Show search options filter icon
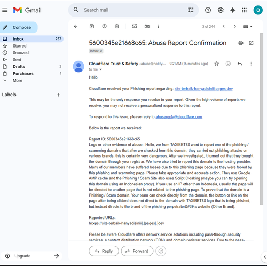The width and height of the screenshot is (267, 266). (x=191, y=10)
